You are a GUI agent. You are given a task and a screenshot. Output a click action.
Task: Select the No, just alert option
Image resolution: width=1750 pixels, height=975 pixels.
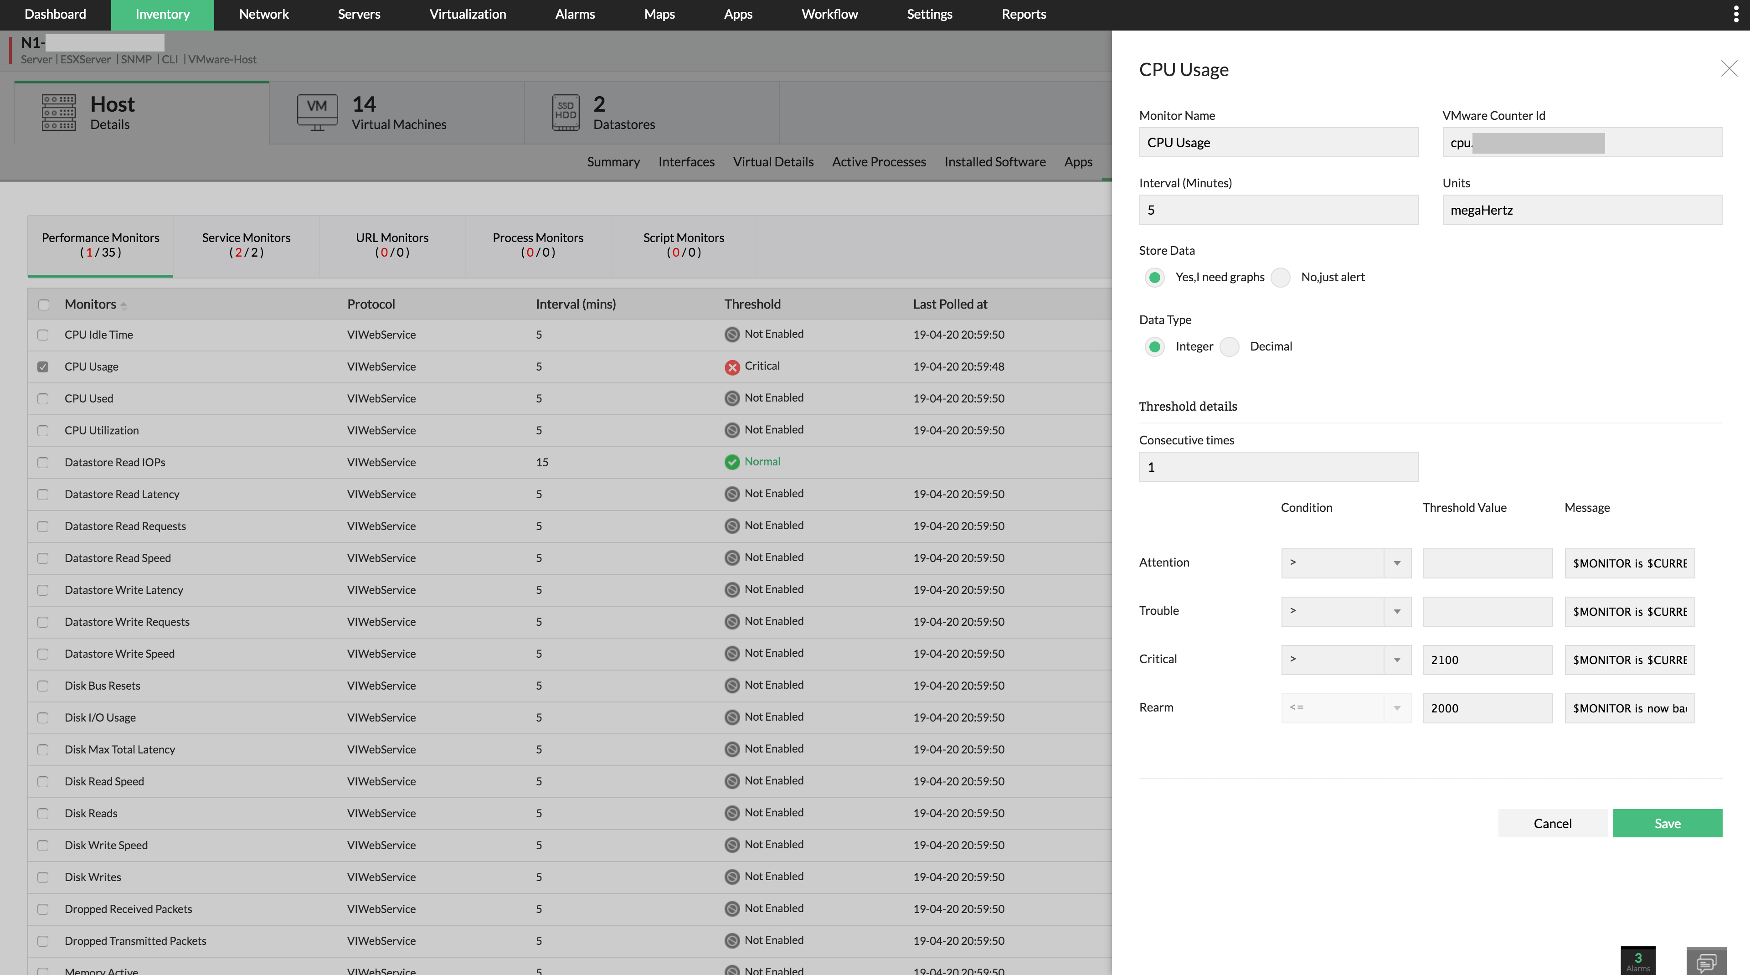[1281, 277]
